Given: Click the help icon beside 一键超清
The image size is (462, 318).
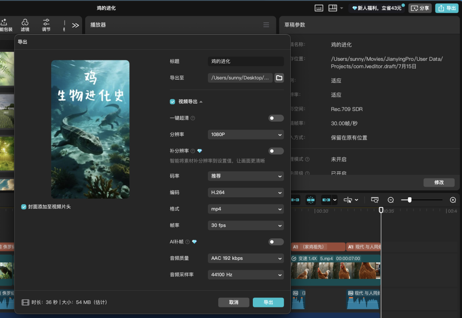Looking at the screenshot, I should (193, 118).
